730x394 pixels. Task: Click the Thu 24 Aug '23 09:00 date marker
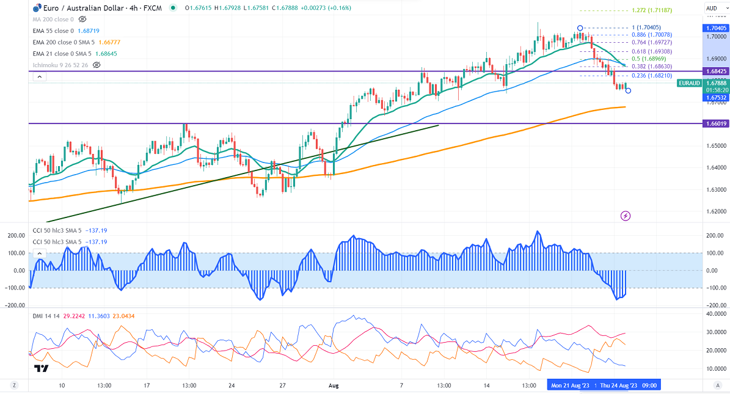point(628,385)
